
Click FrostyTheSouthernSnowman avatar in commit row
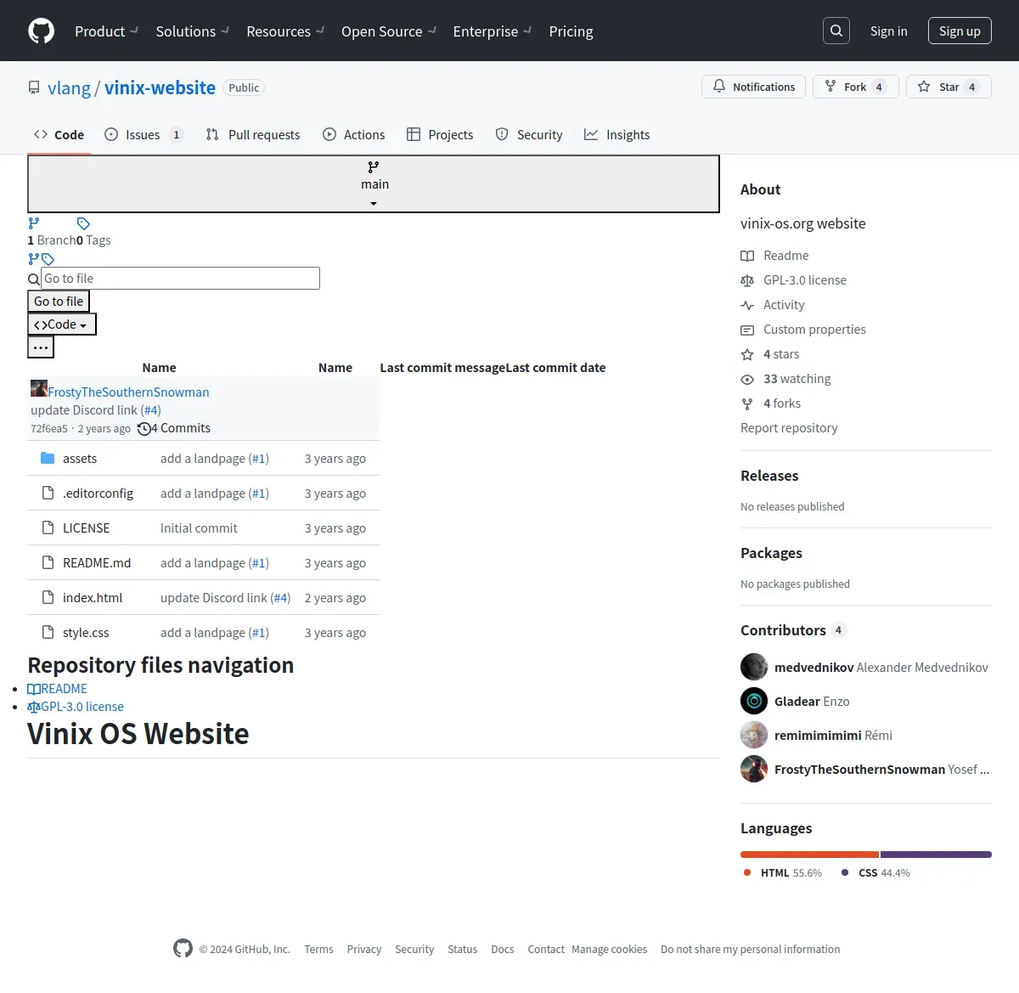pyautogui.click(x=39, y=388)
